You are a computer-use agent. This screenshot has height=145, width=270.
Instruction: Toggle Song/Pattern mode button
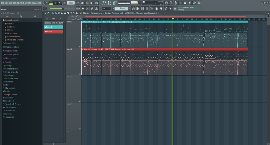(51, 3)
